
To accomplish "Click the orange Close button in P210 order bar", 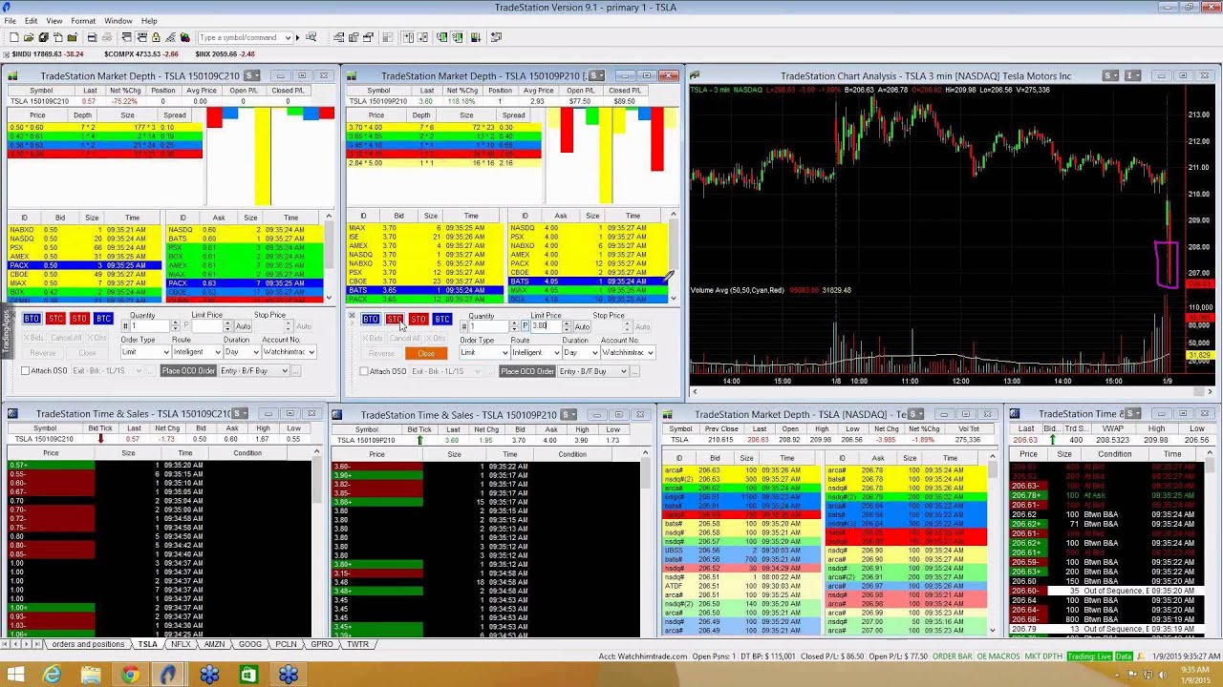I will pos(426,353).
